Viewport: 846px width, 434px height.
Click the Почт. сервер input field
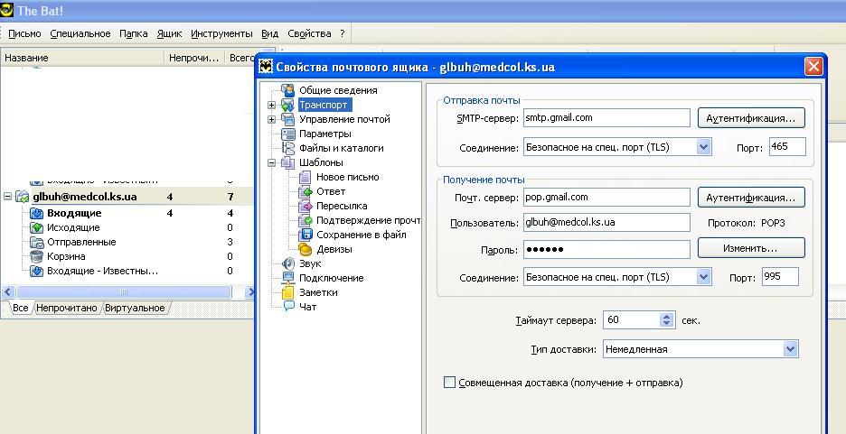click(x=606, y=197)
